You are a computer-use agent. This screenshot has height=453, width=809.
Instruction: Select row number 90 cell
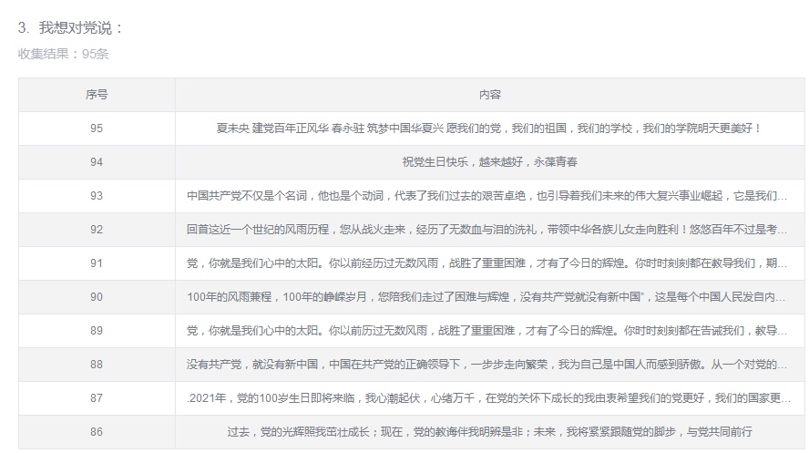tap(97, 297)
